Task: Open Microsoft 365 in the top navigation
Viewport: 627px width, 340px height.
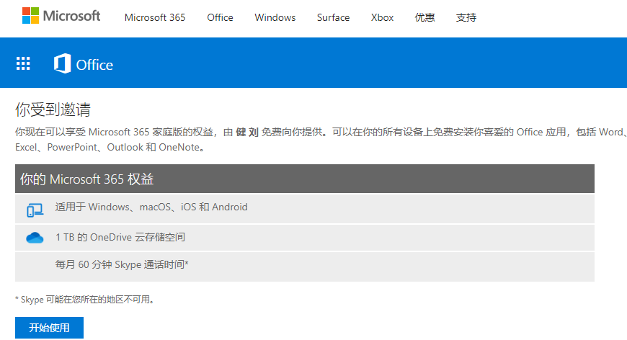Action: [154, 17]
